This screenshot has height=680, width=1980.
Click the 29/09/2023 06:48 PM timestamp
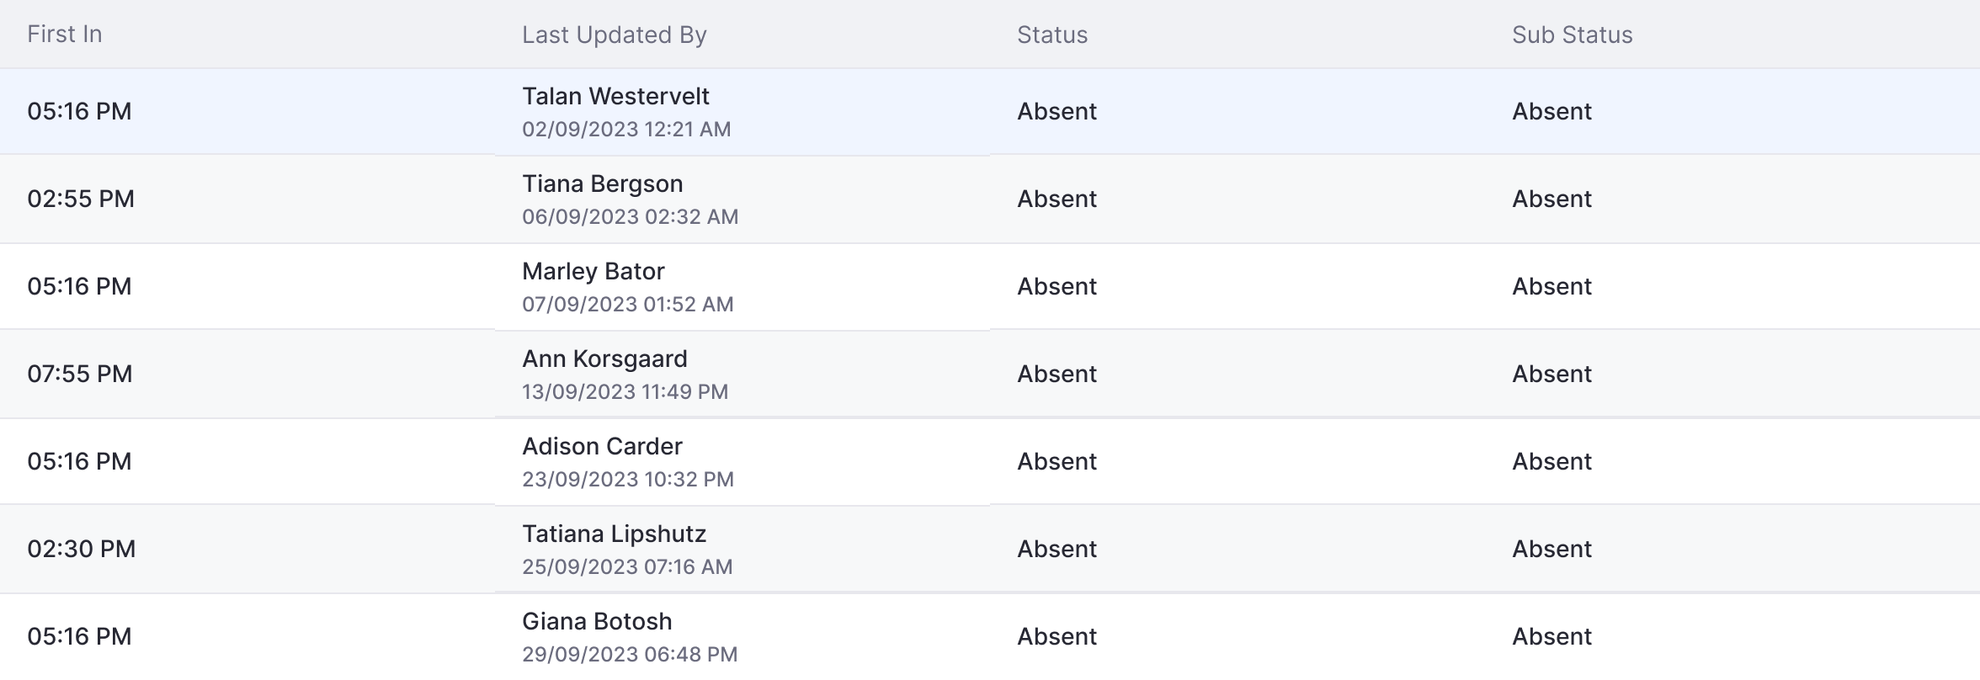point(630,655)
